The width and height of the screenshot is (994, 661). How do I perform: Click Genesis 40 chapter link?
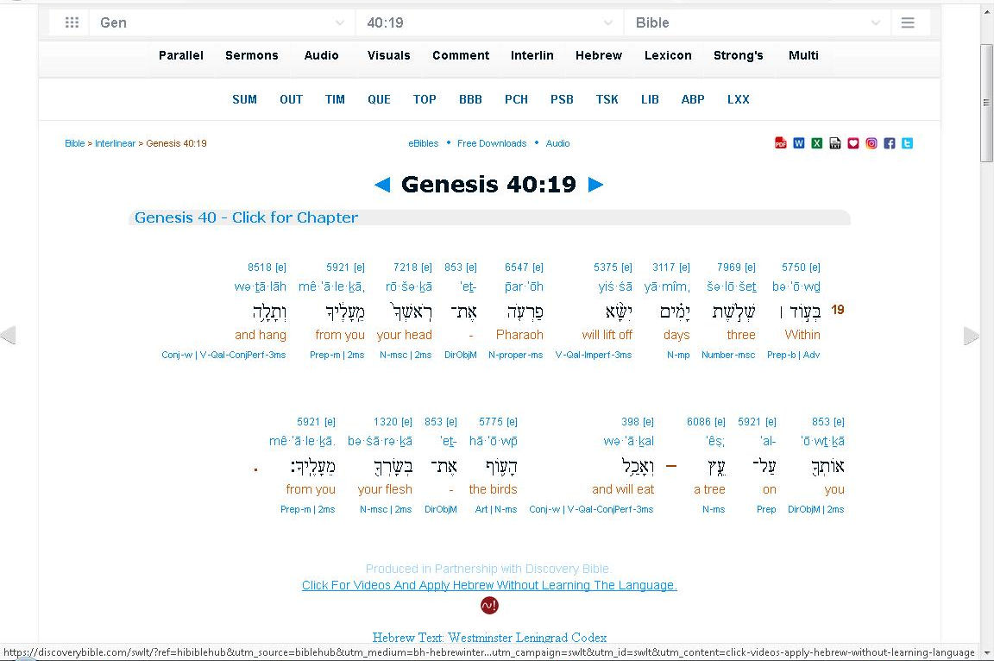click(x=246, y=217)
